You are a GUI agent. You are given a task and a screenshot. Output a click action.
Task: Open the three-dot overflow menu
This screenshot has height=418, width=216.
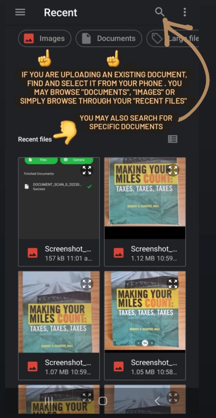185,12
